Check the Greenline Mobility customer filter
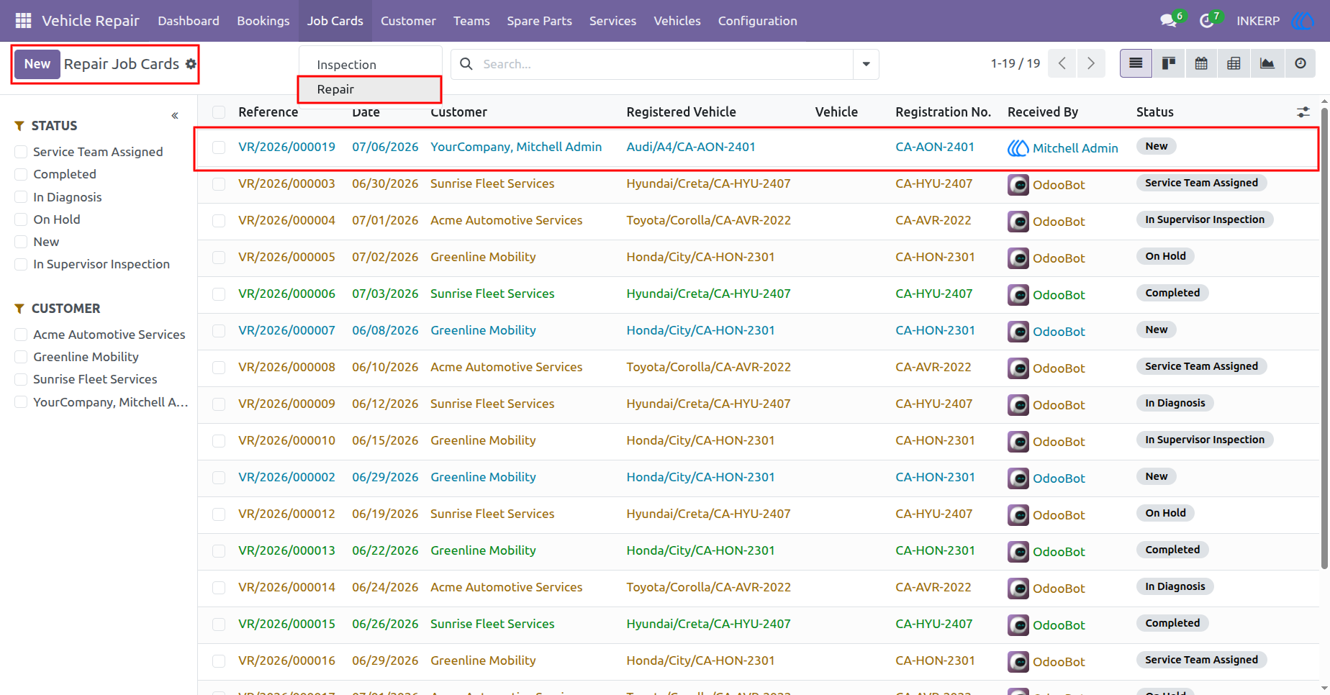This screenshot has width=1330, height=695. click(x=21, y=357)
